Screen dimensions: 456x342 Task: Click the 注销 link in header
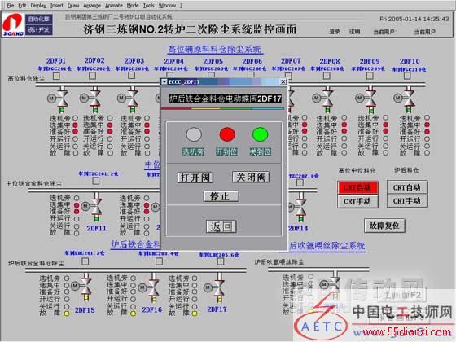pos(354,32)
